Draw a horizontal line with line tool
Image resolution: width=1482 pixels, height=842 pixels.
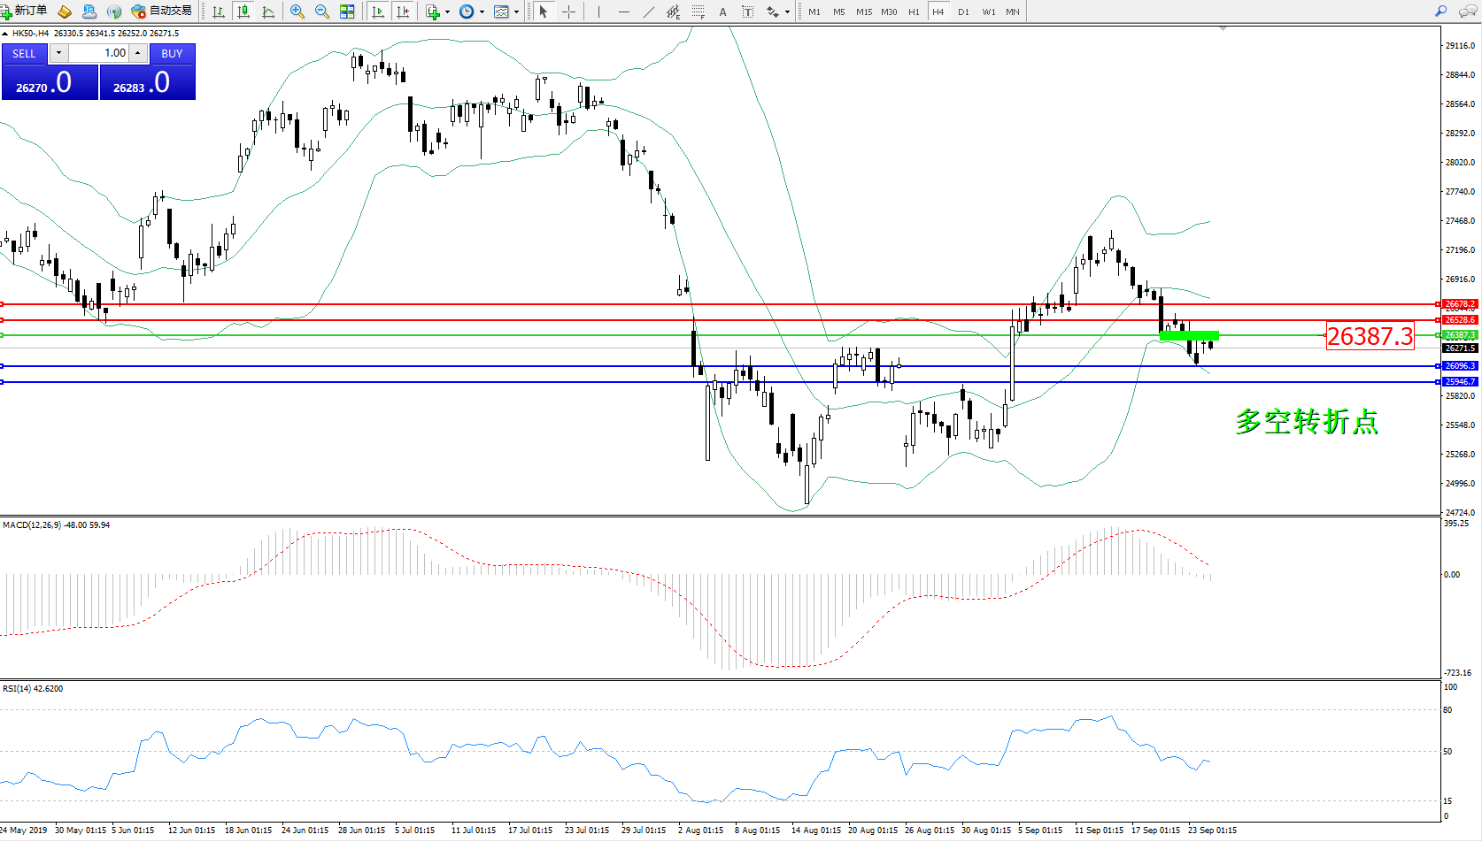624,11
